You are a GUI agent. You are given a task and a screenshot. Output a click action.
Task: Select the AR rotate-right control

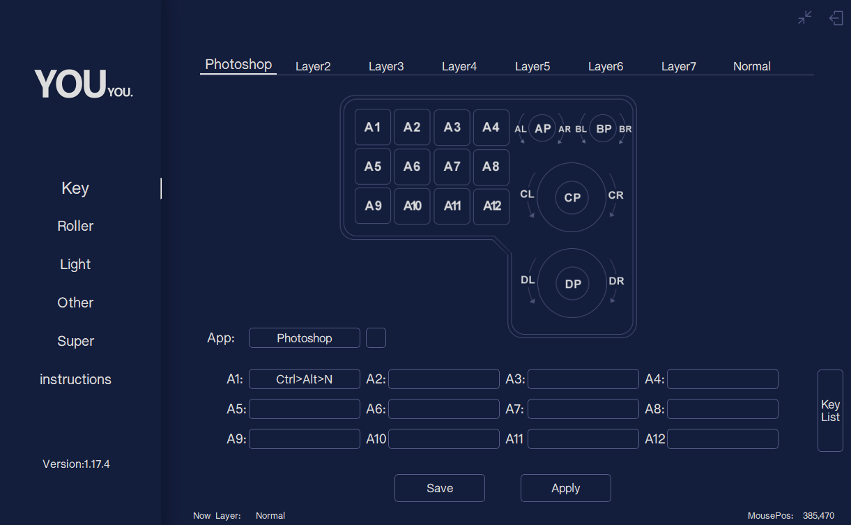click(x=565, y=129)
